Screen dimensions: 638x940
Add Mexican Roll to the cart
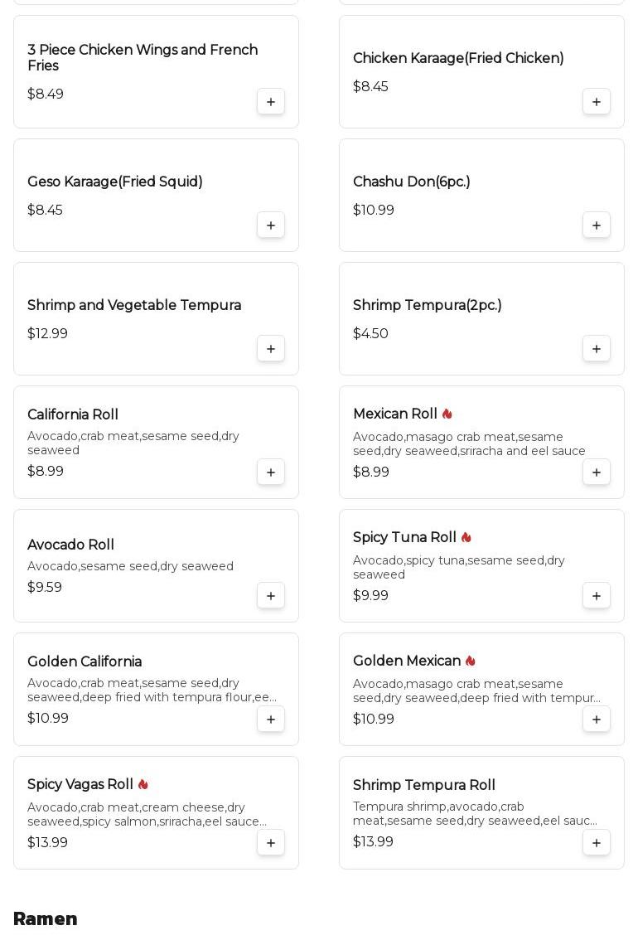(597, 472)
